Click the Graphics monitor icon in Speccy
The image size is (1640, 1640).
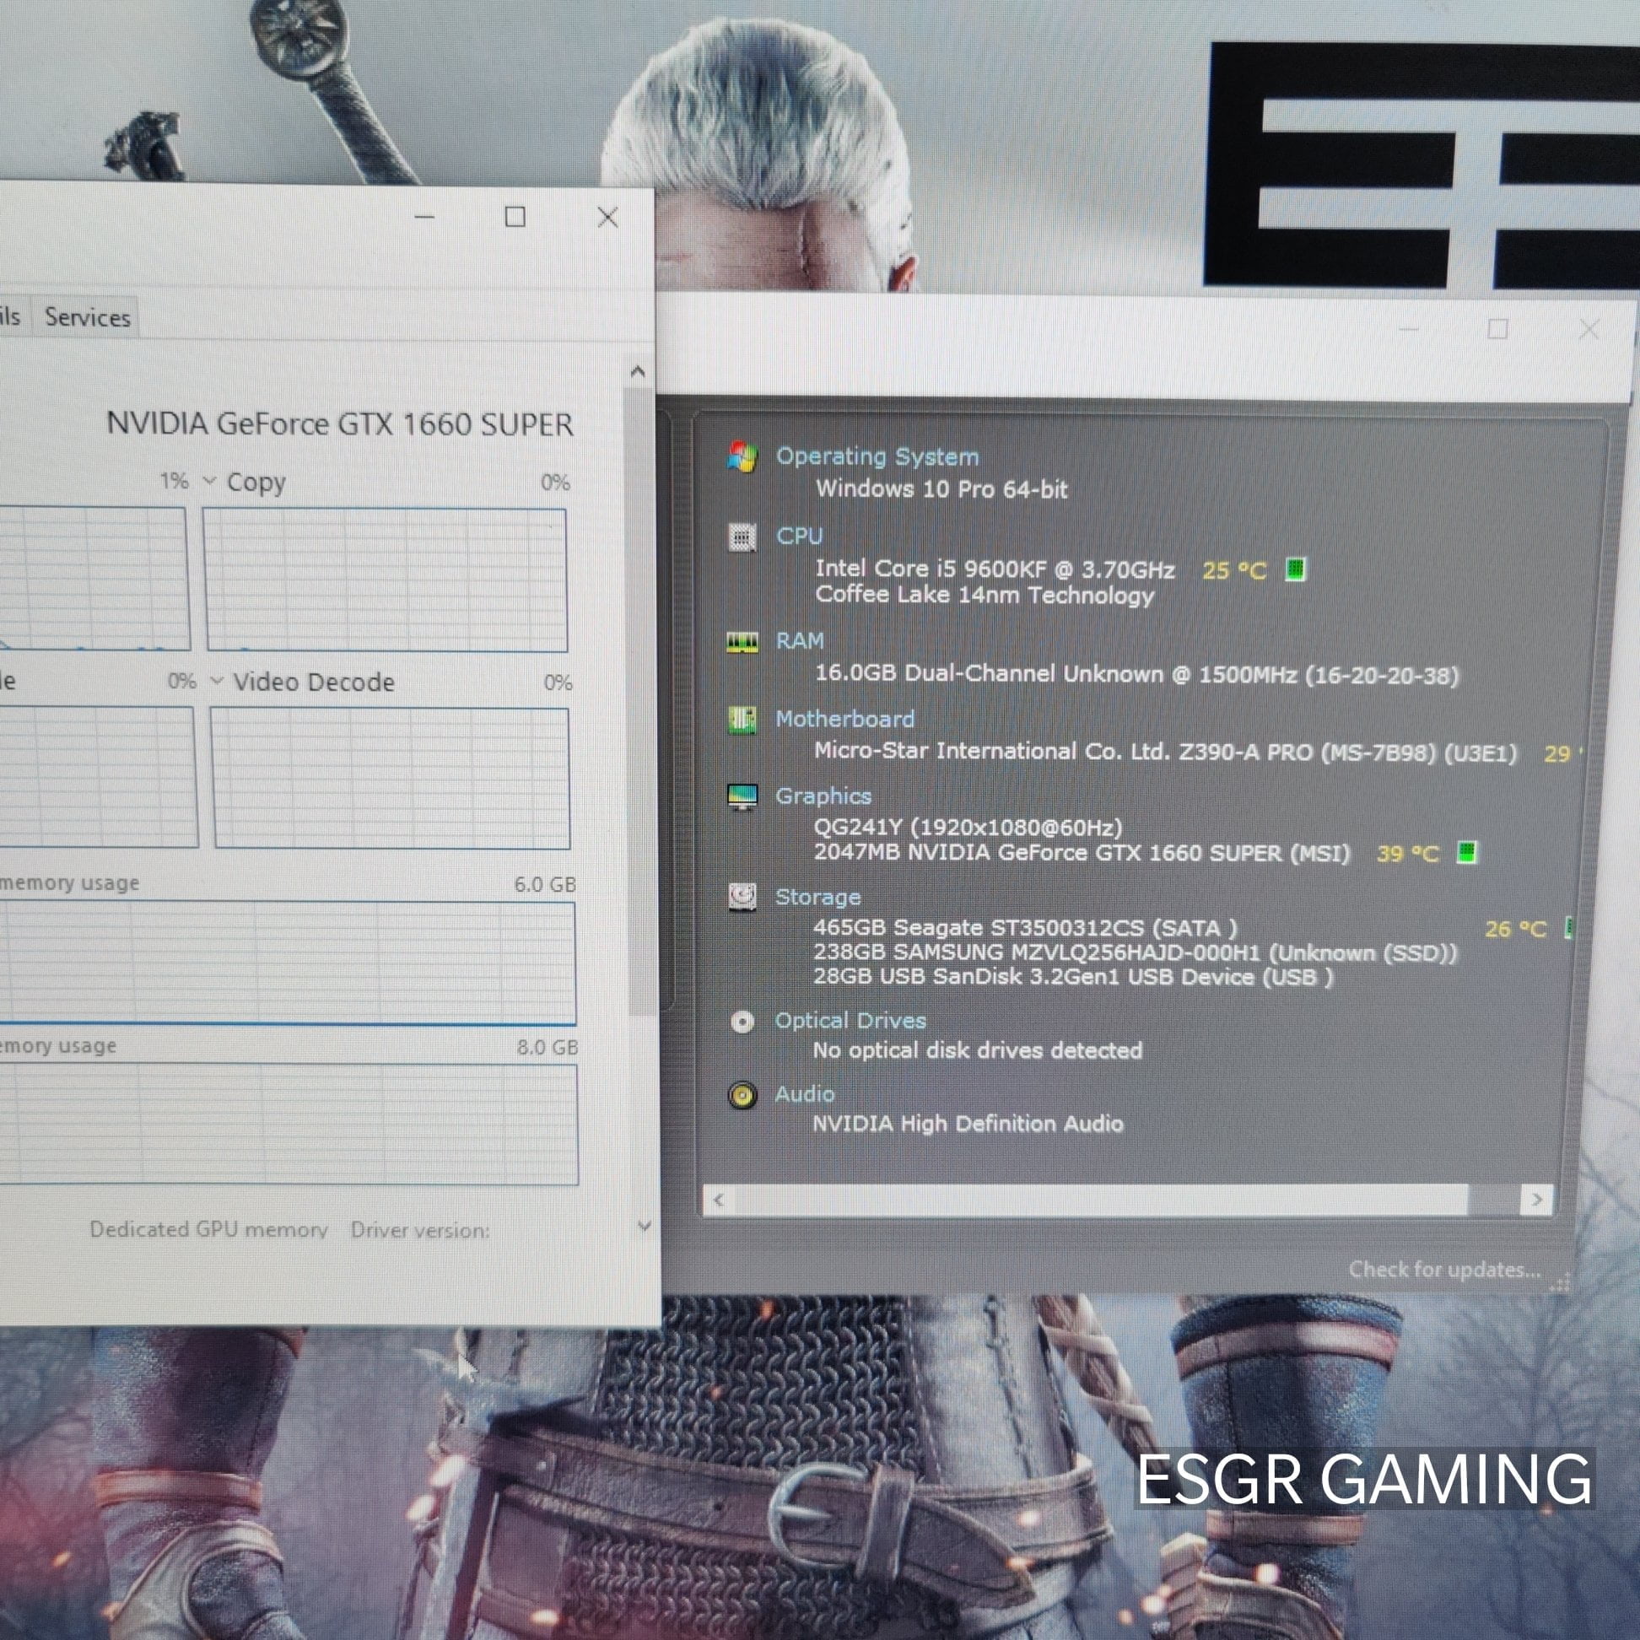[742, 797]
